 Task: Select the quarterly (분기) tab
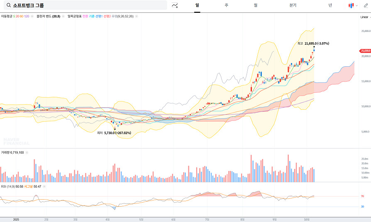293,5
